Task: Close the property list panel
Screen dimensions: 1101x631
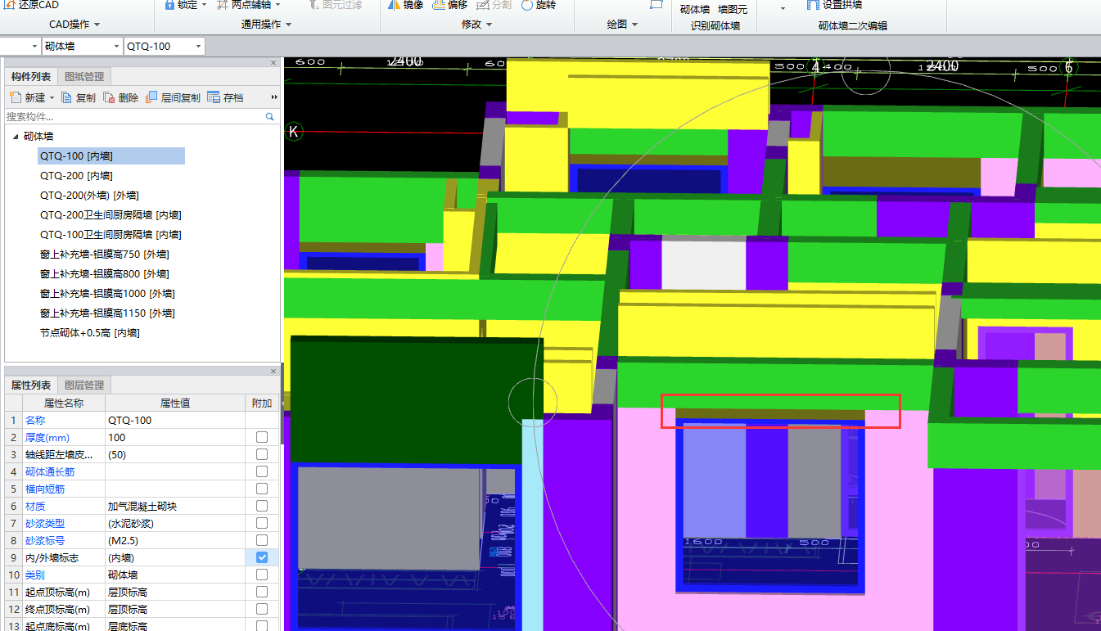Action: pyautogui.click(x=273, y=371)
